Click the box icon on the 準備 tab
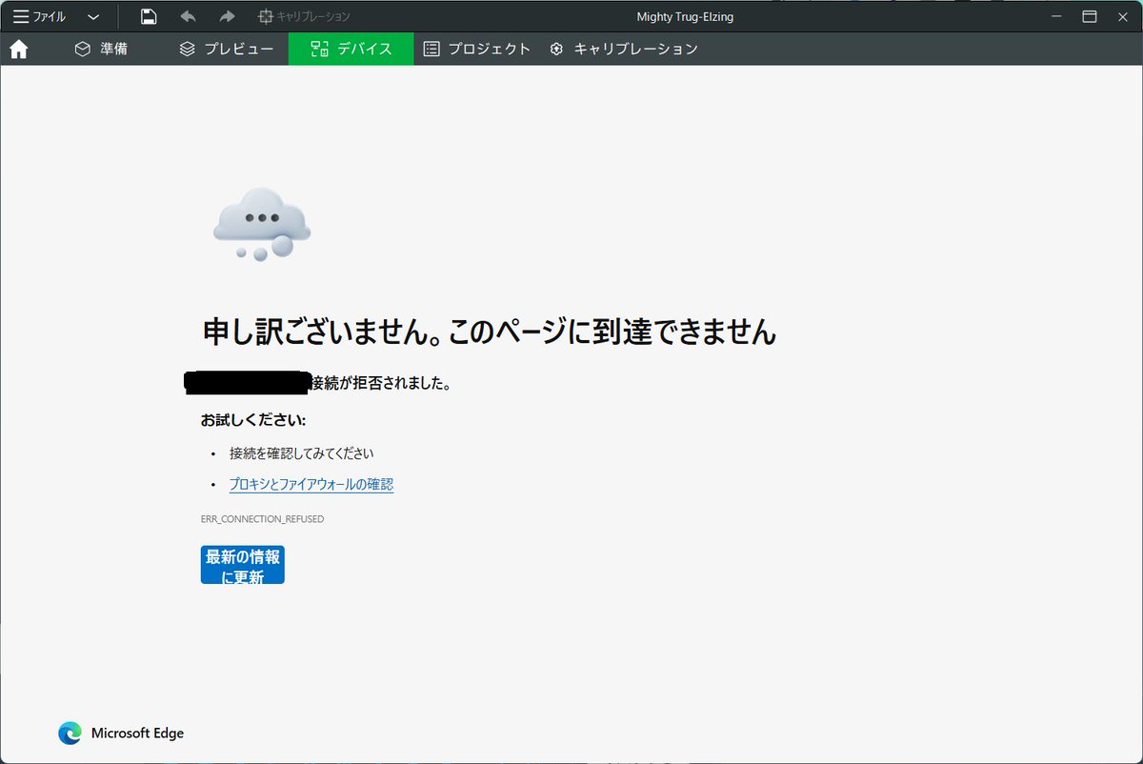Viewport: 1143px width, 764px height. point(82,48)
